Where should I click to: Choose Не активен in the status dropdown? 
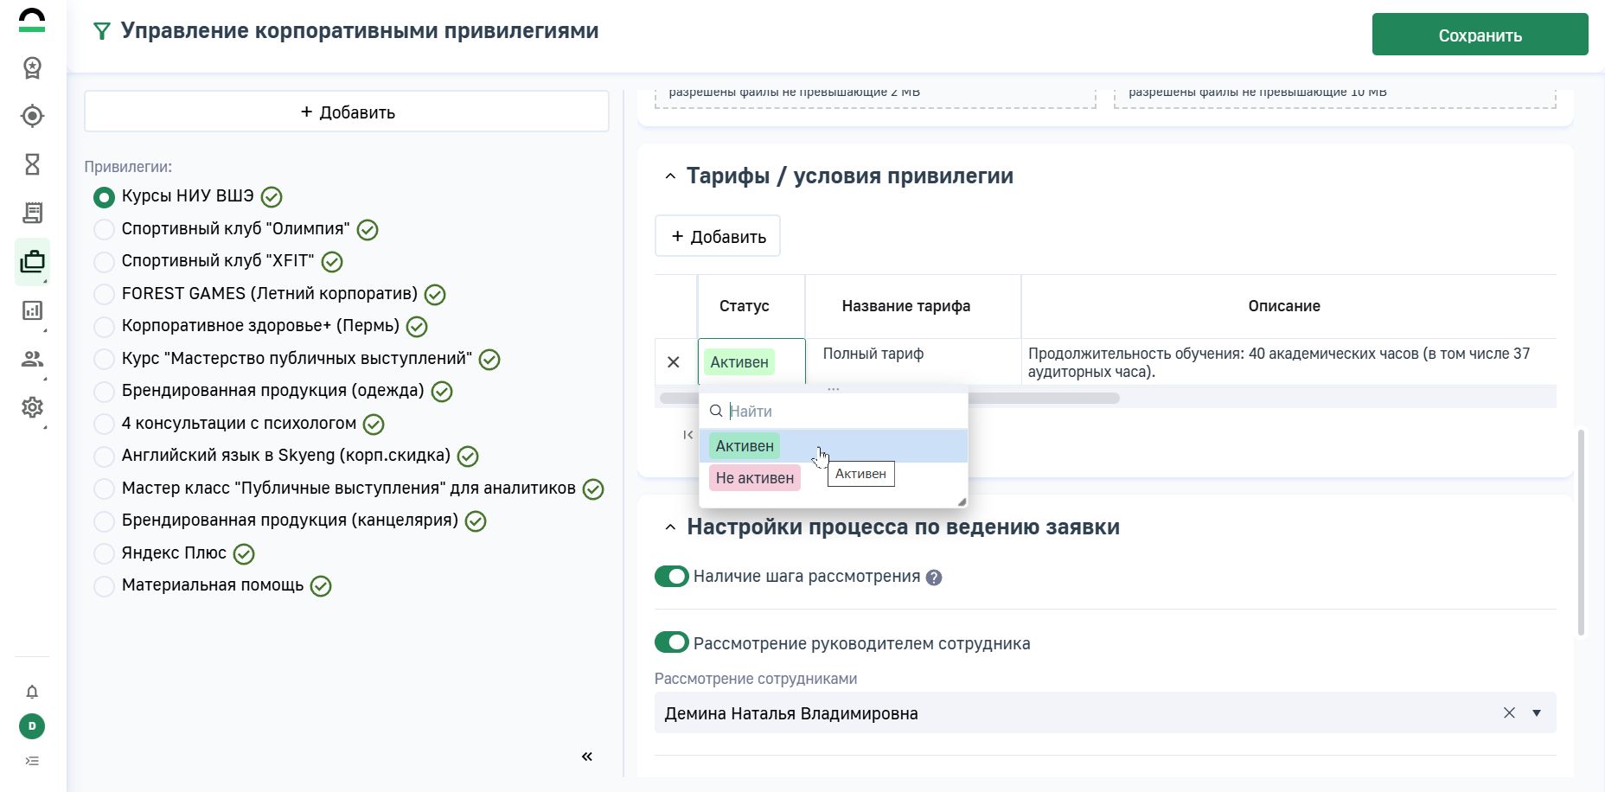(754, 478)
